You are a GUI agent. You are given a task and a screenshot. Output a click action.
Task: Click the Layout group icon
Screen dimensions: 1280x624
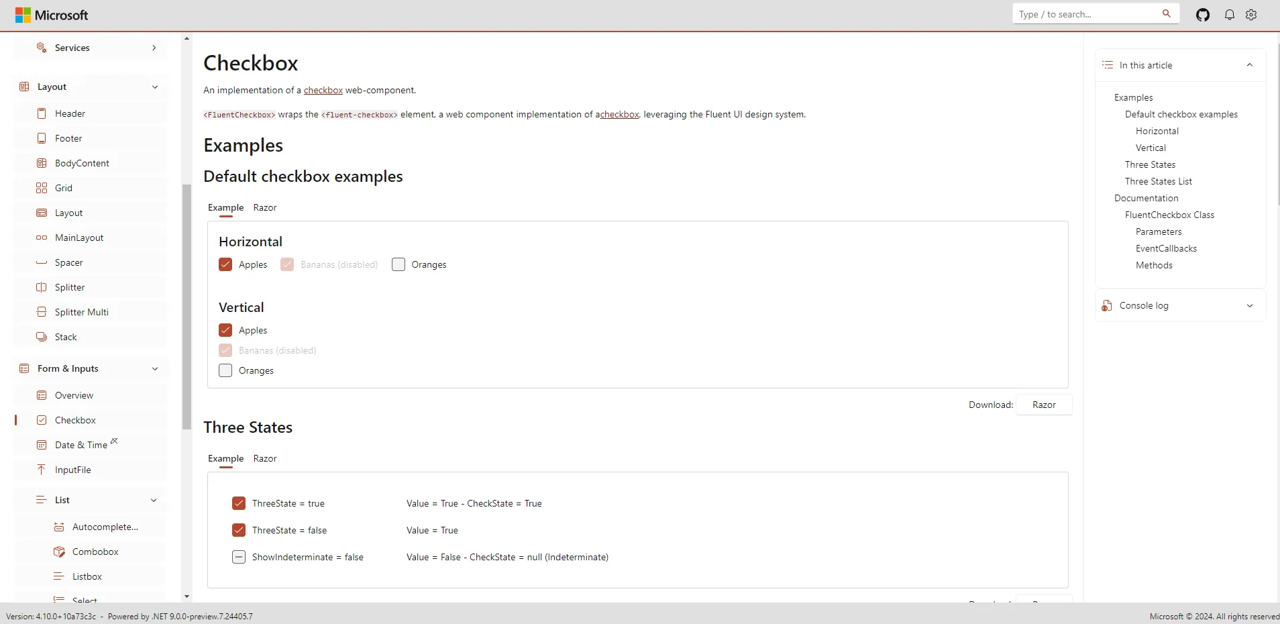tap(24, 87)
